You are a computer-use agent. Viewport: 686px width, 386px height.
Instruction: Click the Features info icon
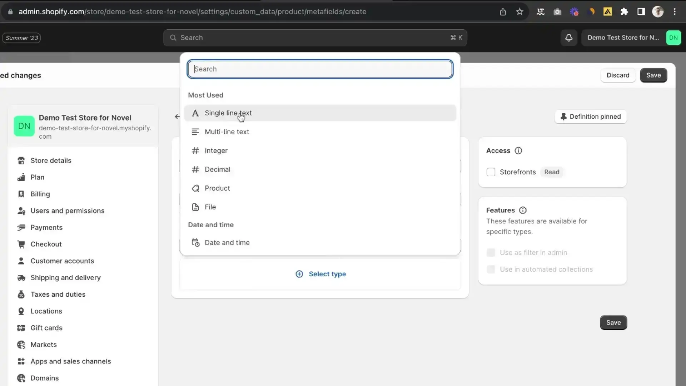tap(523, 210)
